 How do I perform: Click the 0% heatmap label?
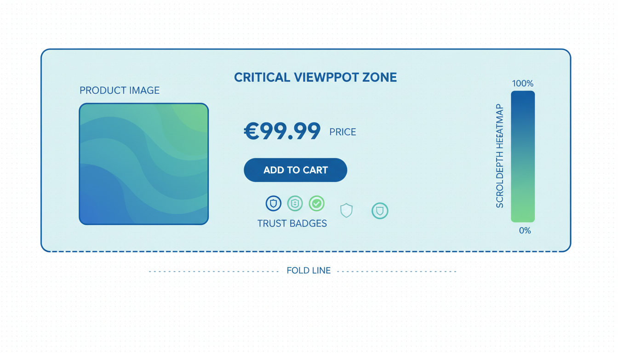pos(525,231)
